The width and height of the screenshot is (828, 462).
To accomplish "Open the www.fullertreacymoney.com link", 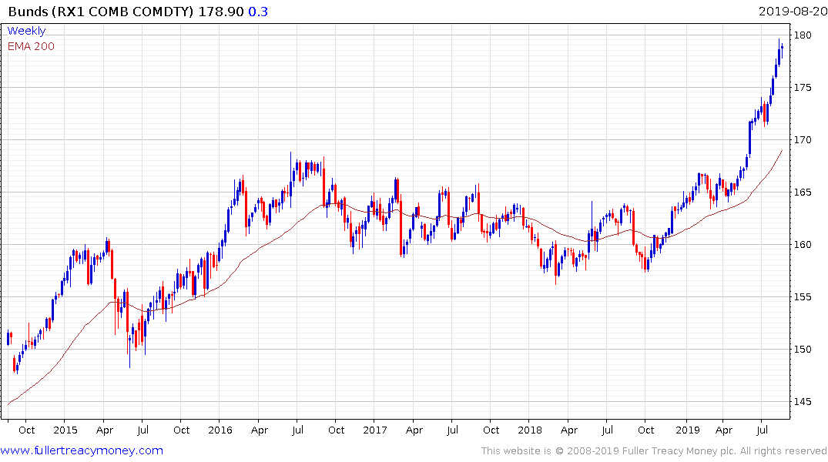I will [82, 450].
